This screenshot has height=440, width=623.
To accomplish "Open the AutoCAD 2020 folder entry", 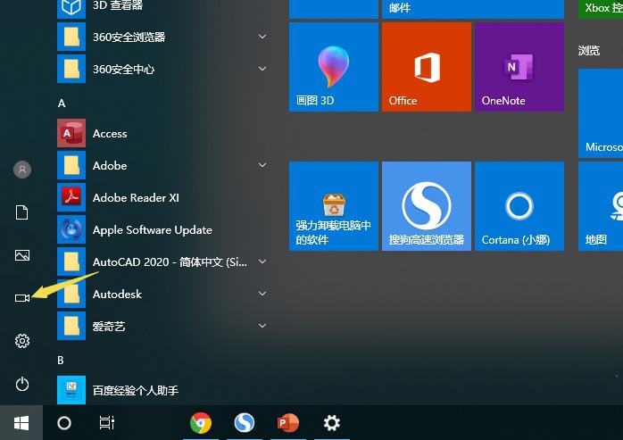I will pyautogui.click(x=163, y=262).
